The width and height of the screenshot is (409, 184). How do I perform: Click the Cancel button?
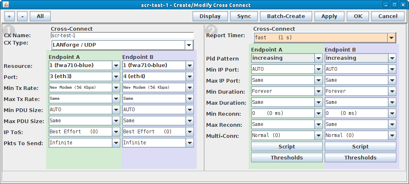(388, 16)
